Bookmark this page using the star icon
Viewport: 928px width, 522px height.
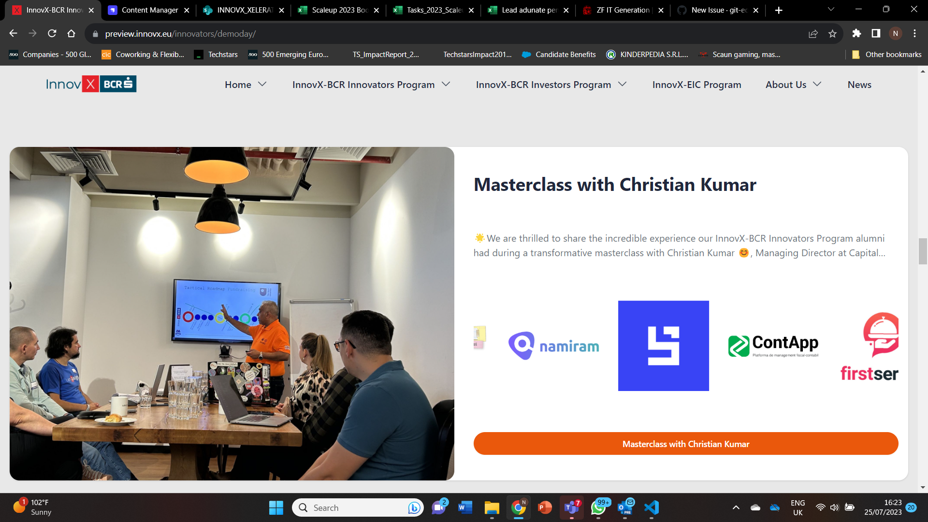click(833, 34)
